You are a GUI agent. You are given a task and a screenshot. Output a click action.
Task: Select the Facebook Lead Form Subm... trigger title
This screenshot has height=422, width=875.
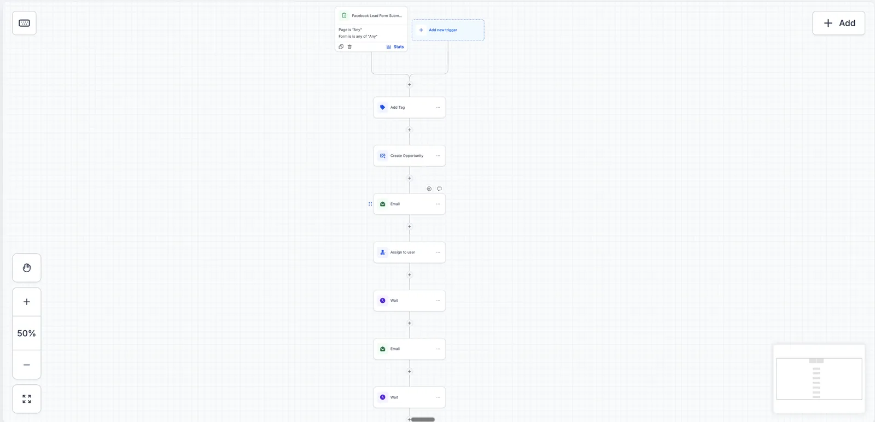(x=377, y=16)
